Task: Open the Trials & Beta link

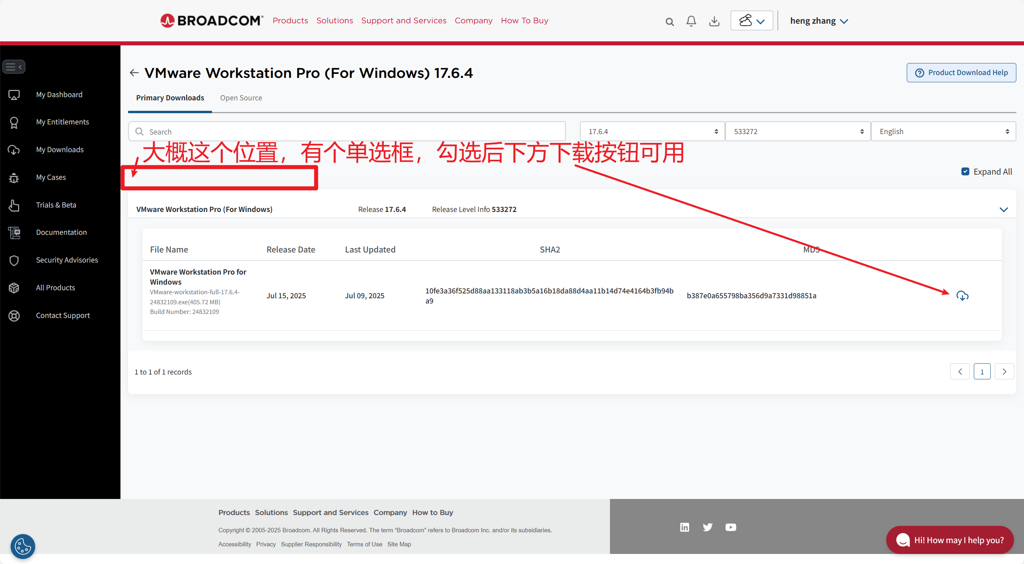Action: (x=56, y=205)
